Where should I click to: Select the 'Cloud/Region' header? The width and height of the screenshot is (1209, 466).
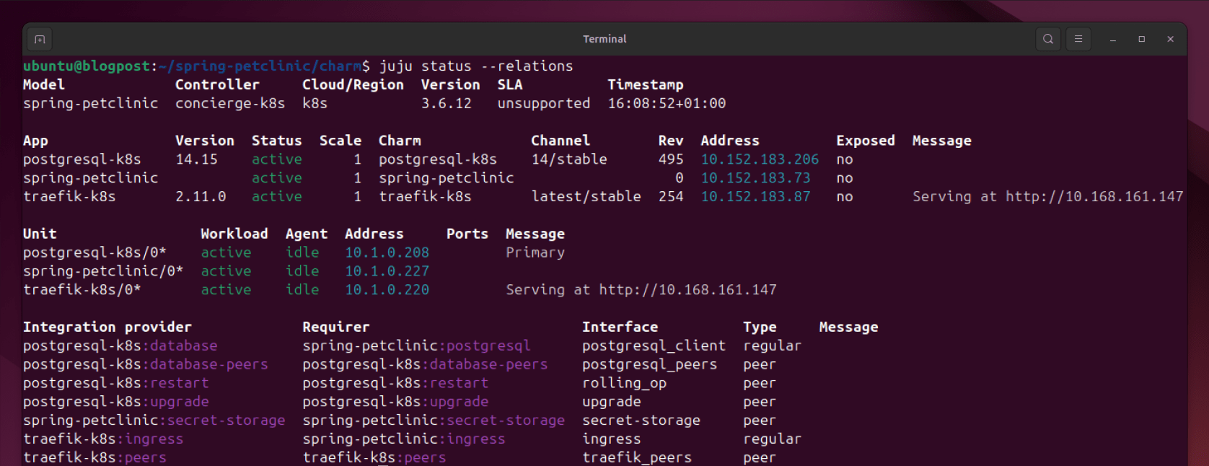[353, 85]
